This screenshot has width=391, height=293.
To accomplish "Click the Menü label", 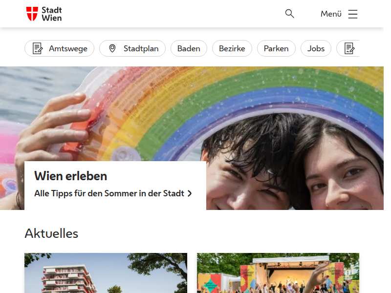I will pos(331,14).
